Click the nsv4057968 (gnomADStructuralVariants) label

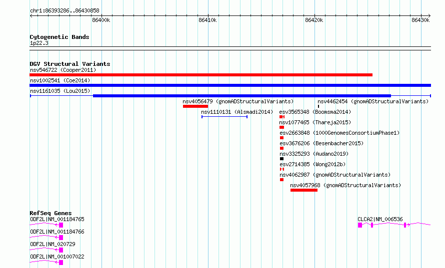click(x=345, y=185)
